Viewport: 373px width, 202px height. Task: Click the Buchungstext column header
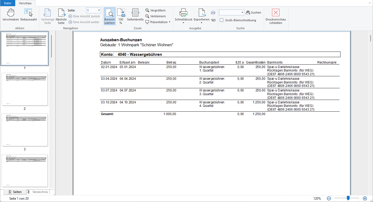[x=209, y=62]
